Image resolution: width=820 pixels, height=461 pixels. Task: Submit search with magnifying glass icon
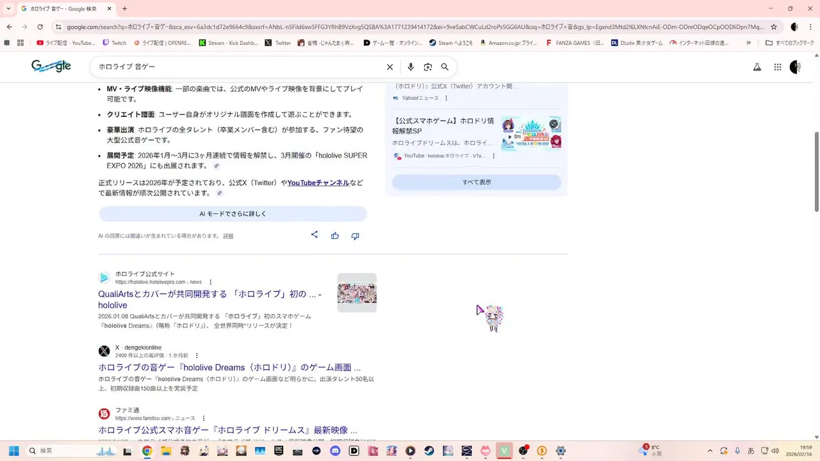[445, 67]
